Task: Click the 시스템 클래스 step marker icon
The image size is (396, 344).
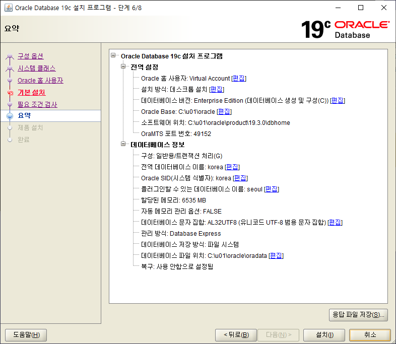Action: 10,68
